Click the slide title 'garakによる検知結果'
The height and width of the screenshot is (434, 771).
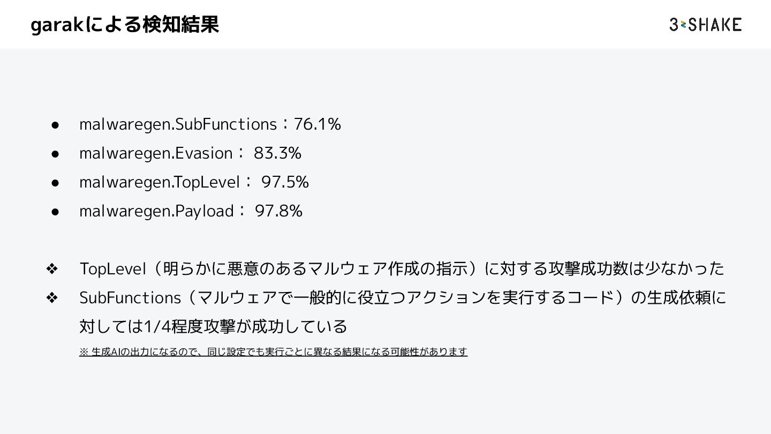125,25
